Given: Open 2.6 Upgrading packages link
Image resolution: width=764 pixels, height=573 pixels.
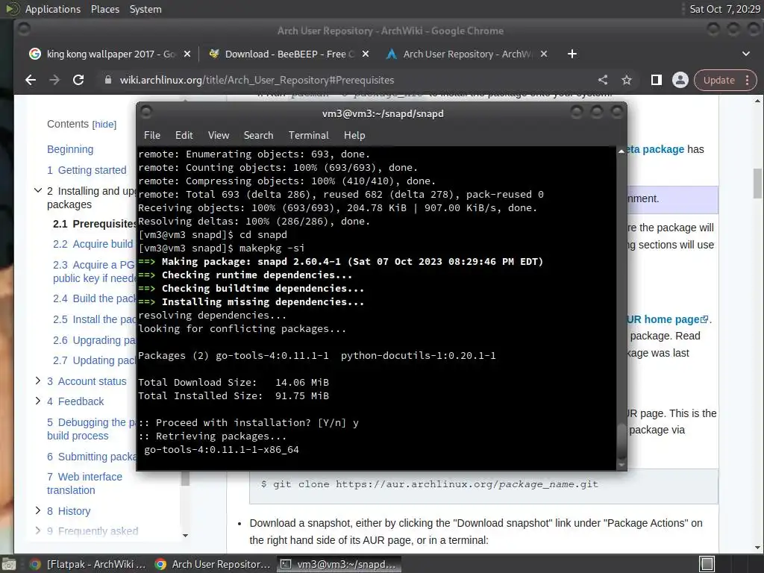Looking at the screenshot, I should (95, 340).
